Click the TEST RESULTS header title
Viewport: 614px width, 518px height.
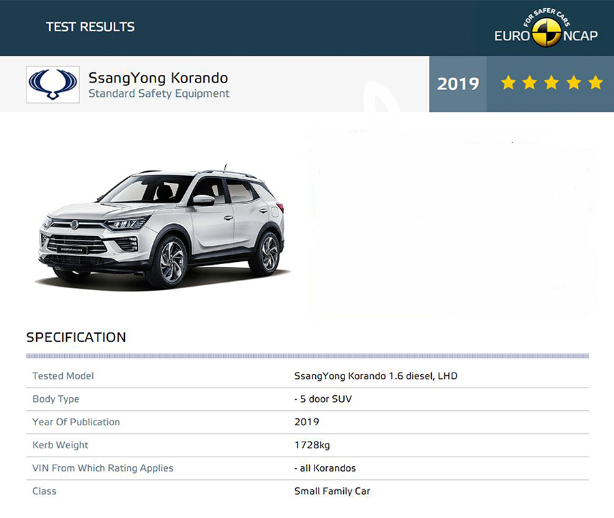(90, 27)
